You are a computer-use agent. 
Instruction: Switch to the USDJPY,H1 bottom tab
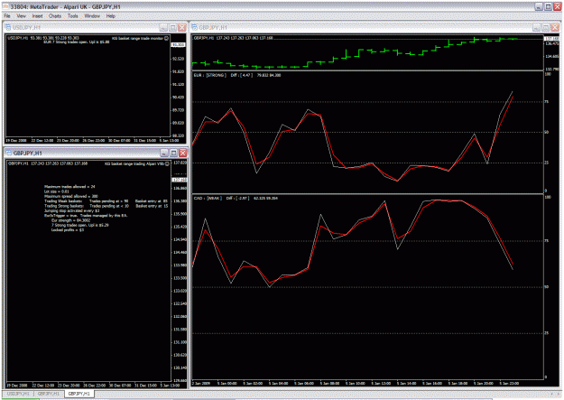[18, 394]
